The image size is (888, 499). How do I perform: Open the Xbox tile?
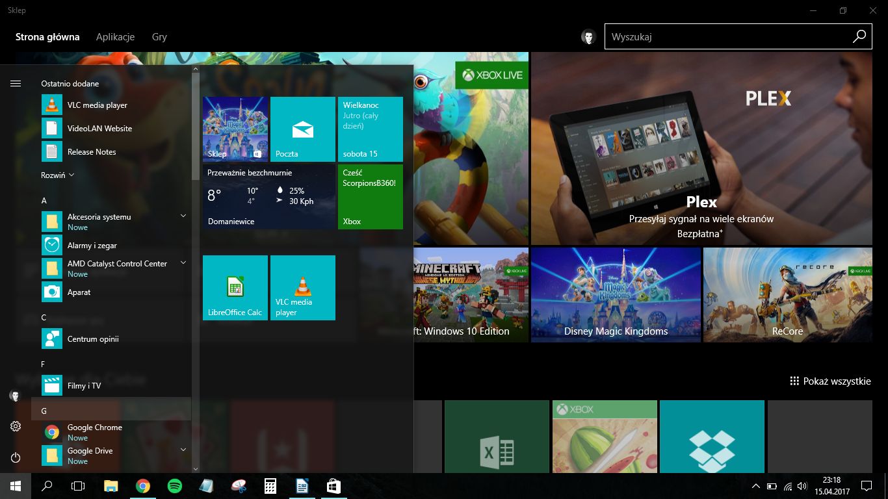[371, 197]
